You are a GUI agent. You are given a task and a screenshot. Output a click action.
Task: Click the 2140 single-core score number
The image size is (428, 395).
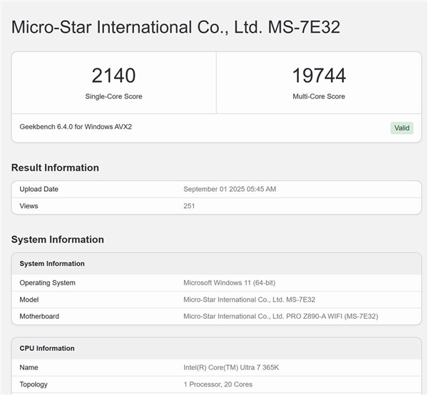point(113,76)
